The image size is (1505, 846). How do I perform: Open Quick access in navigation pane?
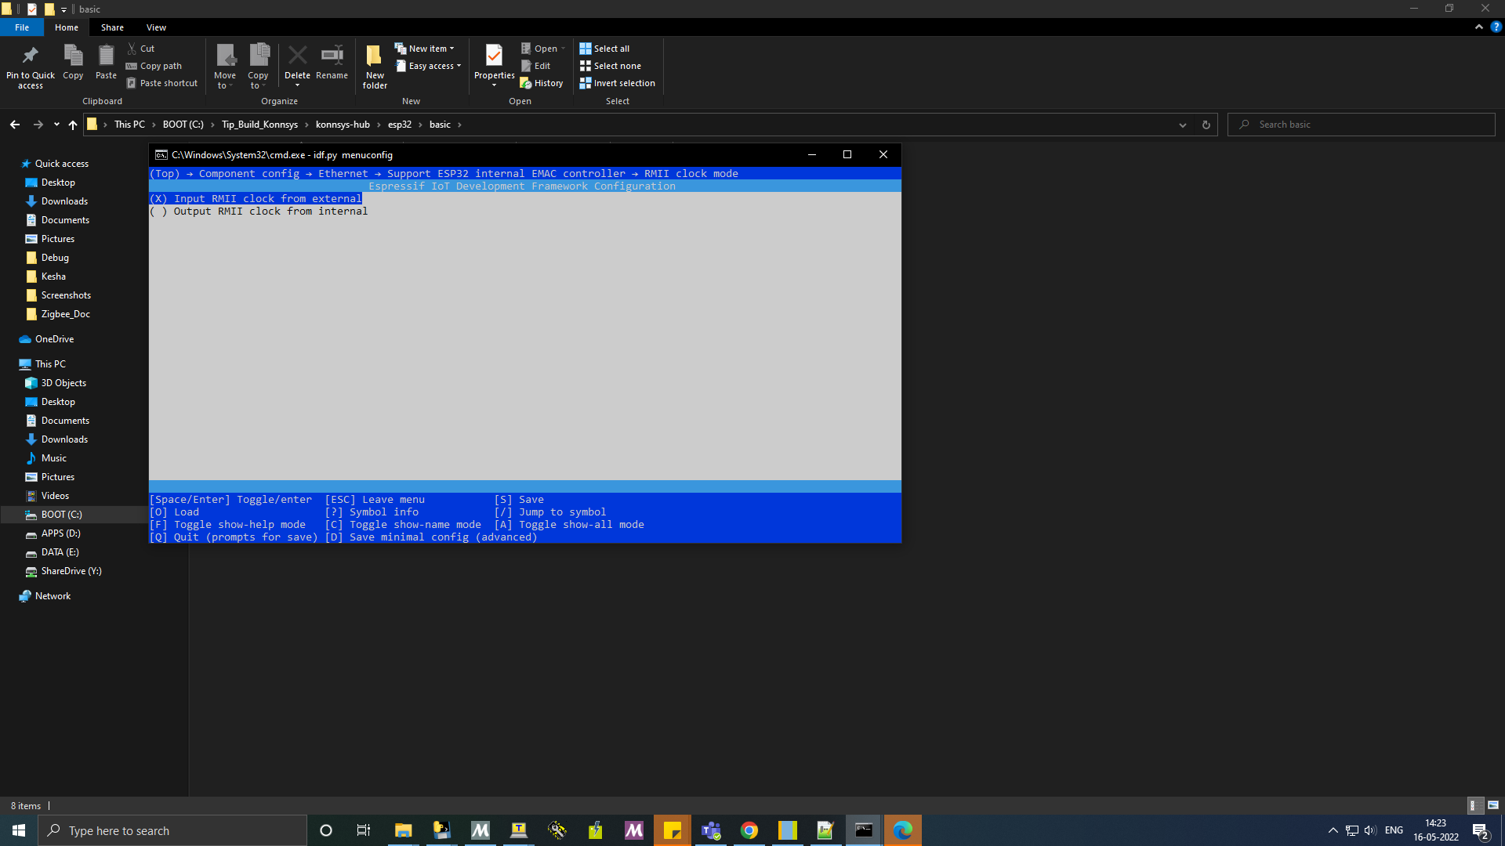click(x=61, y=164)
